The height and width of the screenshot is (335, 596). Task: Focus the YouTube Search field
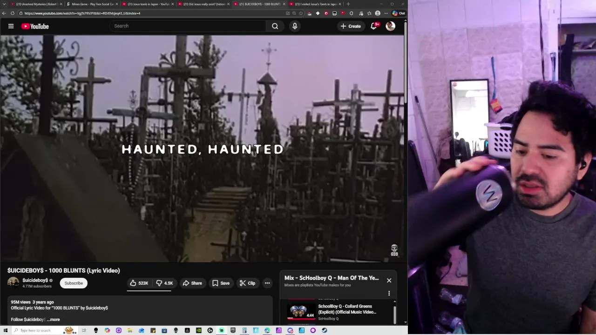pos(189,26)
